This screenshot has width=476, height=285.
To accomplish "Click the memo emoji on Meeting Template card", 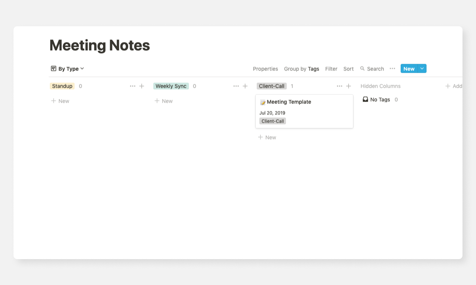I will [263, 102].
